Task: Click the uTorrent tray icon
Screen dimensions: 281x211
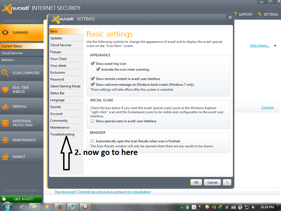Action: click(240, 207)
